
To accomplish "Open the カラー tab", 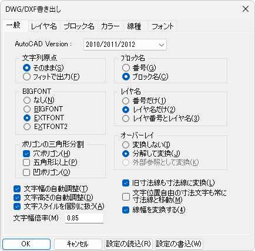I will 110,26.
